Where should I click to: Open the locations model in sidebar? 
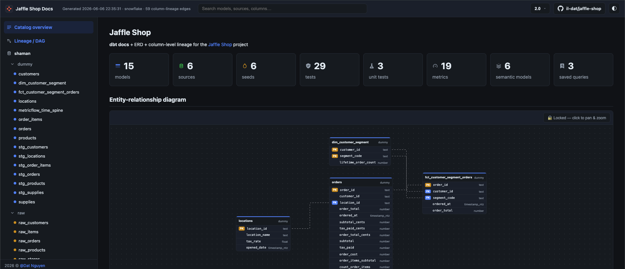pos(27,101)
